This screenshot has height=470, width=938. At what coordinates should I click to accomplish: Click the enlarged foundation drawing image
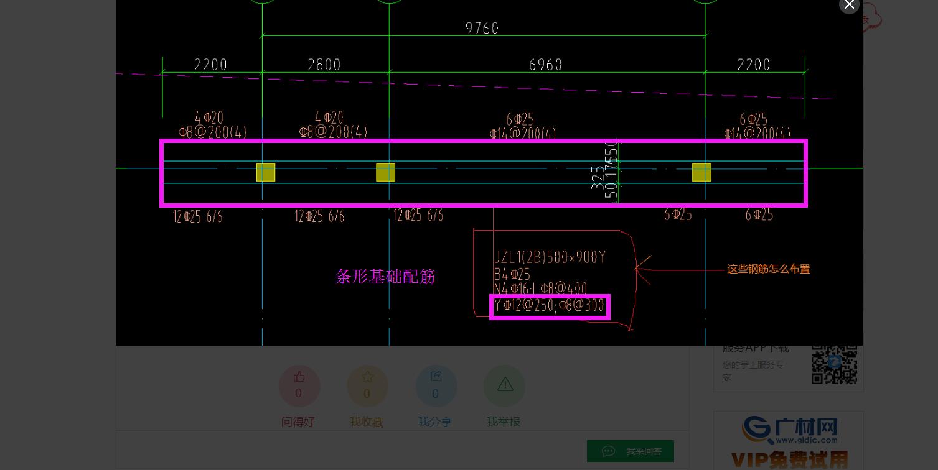pos(489,173)
